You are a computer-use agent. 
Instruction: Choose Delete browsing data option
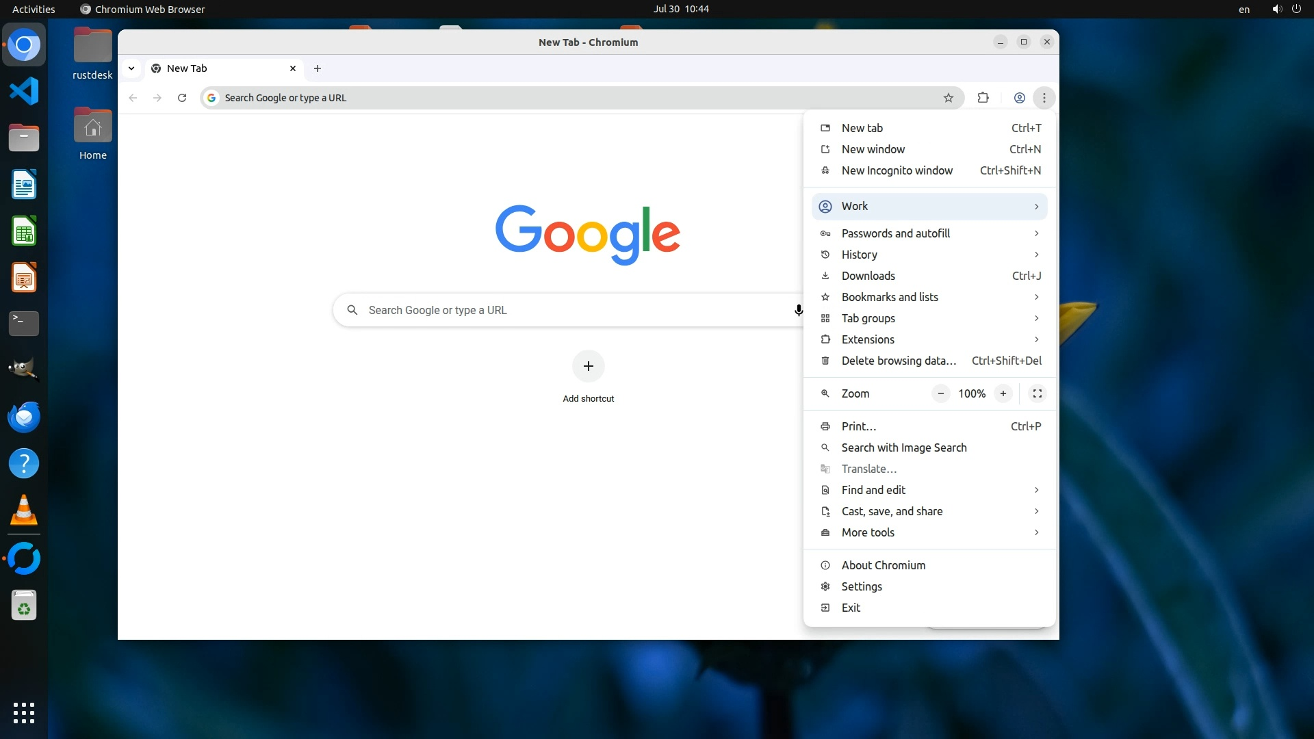[899, 361]
